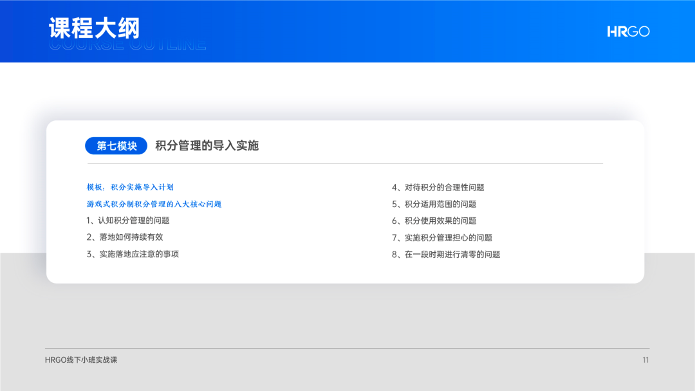
Task: Click the page number 11
Action: click(645, 360)
